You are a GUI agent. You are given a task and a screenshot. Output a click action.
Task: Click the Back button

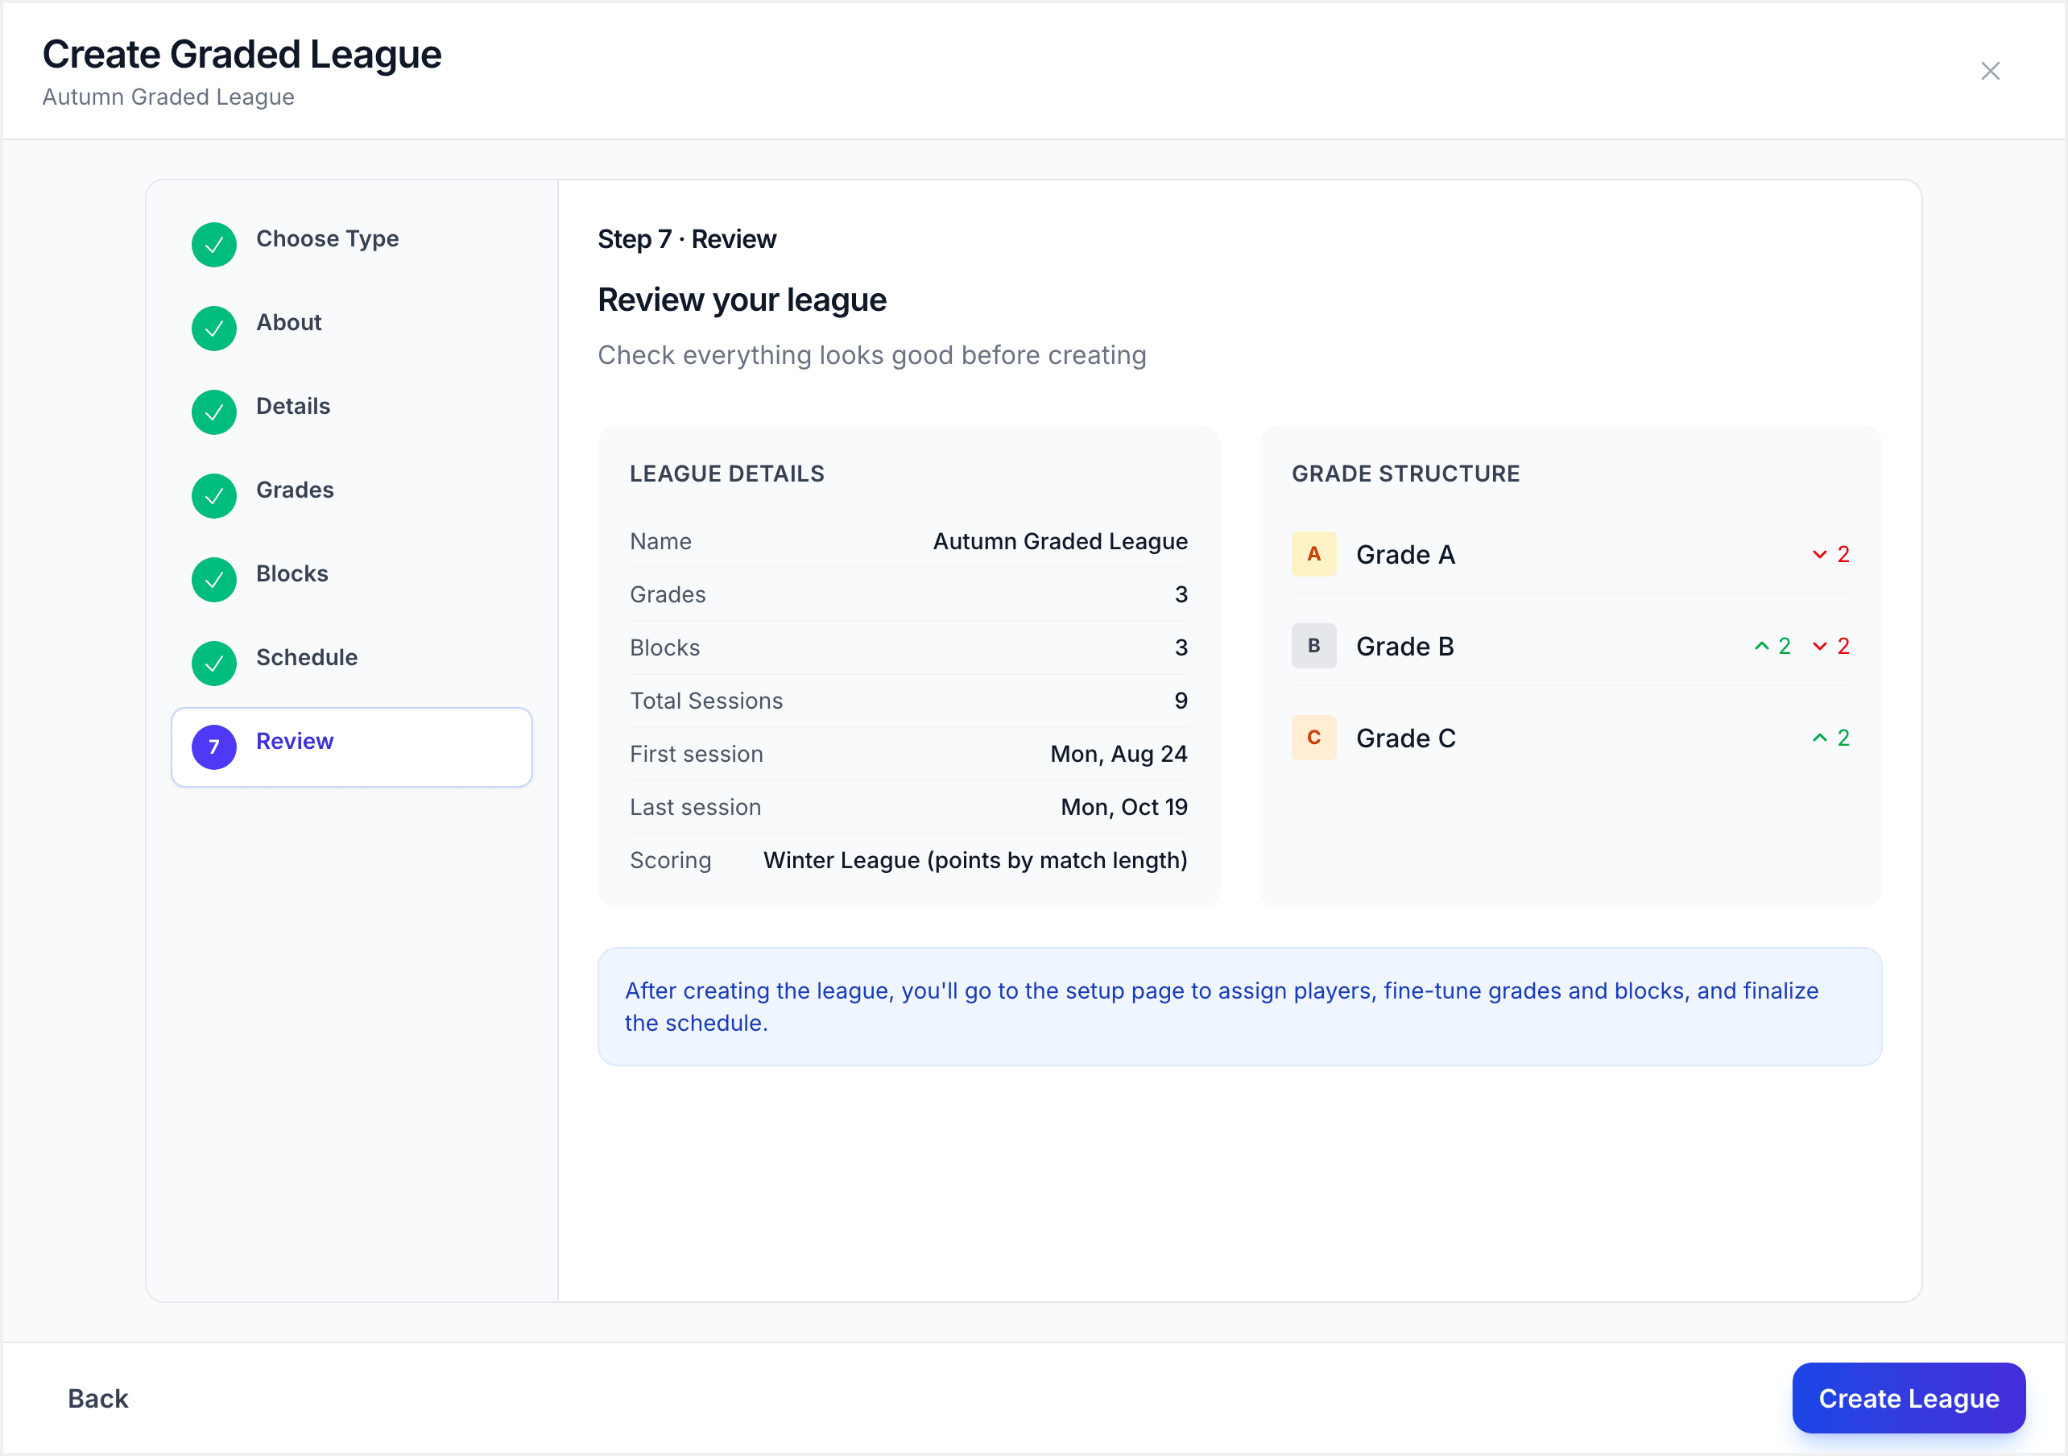point(98,1398)
